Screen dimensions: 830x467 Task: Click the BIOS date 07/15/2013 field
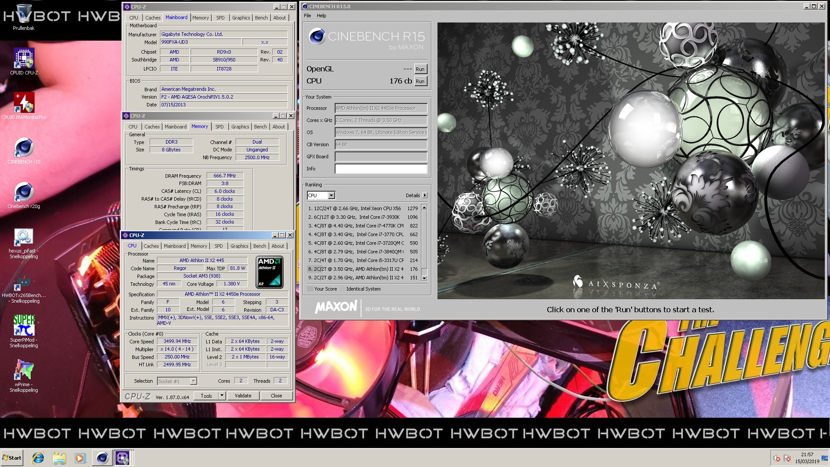(223, 105)
